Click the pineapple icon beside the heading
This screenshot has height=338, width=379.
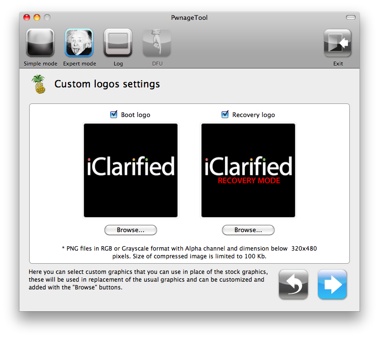click(38, 84)
